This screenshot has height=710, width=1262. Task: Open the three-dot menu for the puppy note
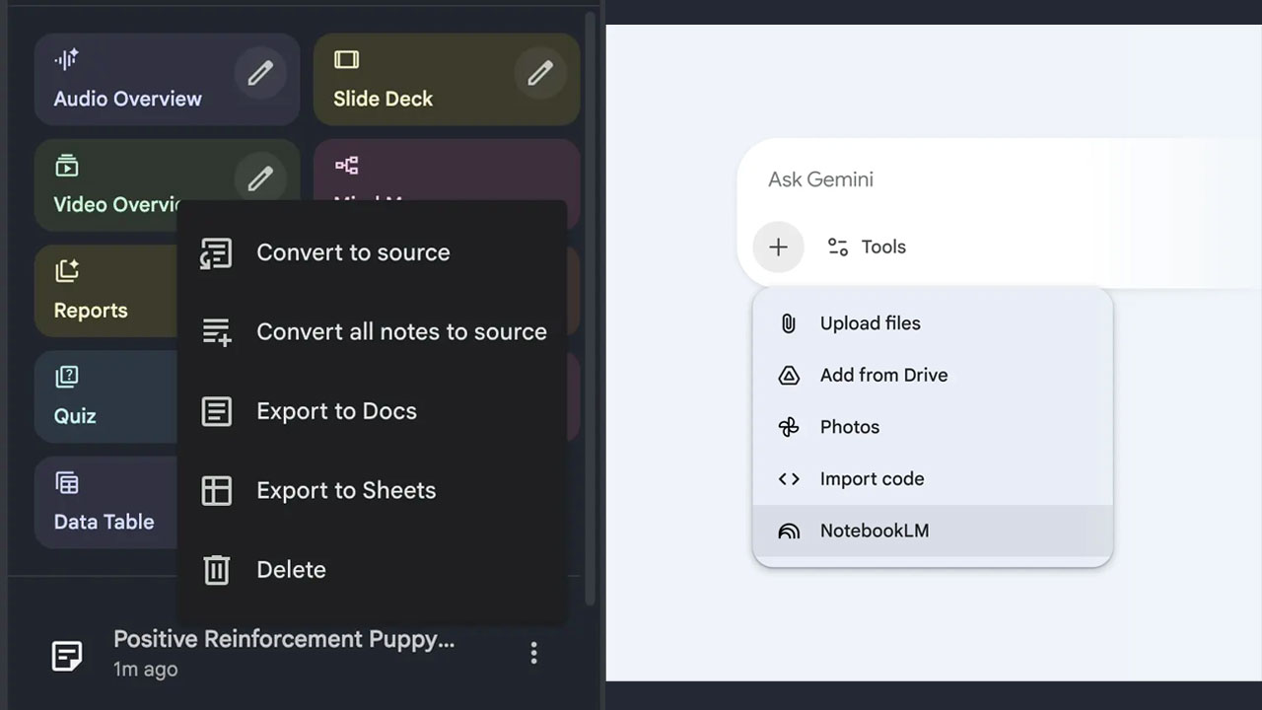pyautogui.click(x=533, y=653)
